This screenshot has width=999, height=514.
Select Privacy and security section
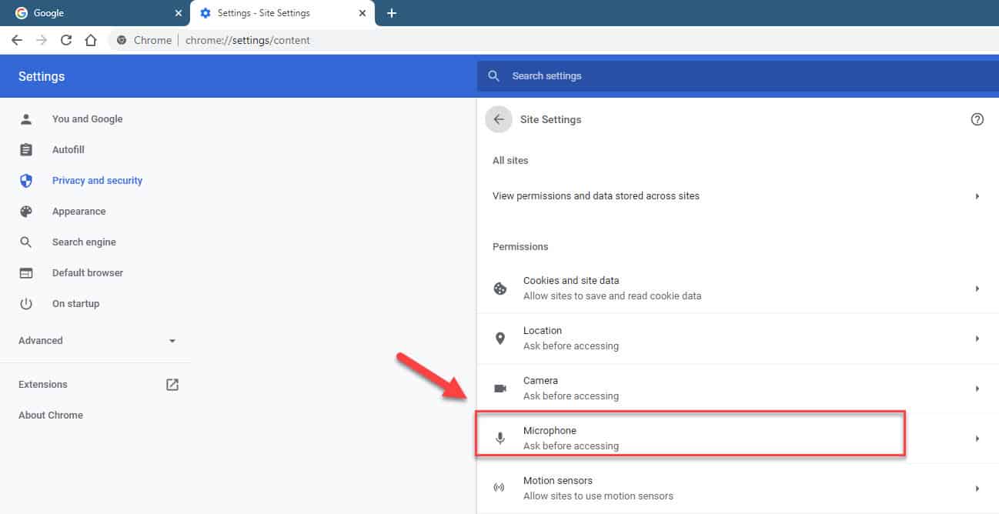pyautogui.click(x=97, y=181)
